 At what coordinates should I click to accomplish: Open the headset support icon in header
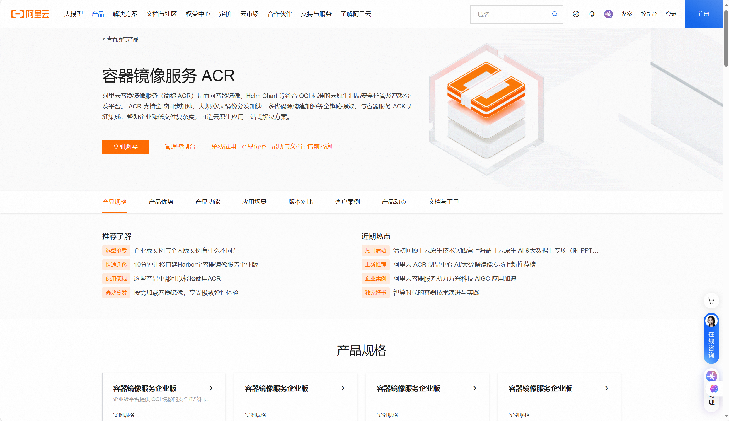click(x=592, y=14)
